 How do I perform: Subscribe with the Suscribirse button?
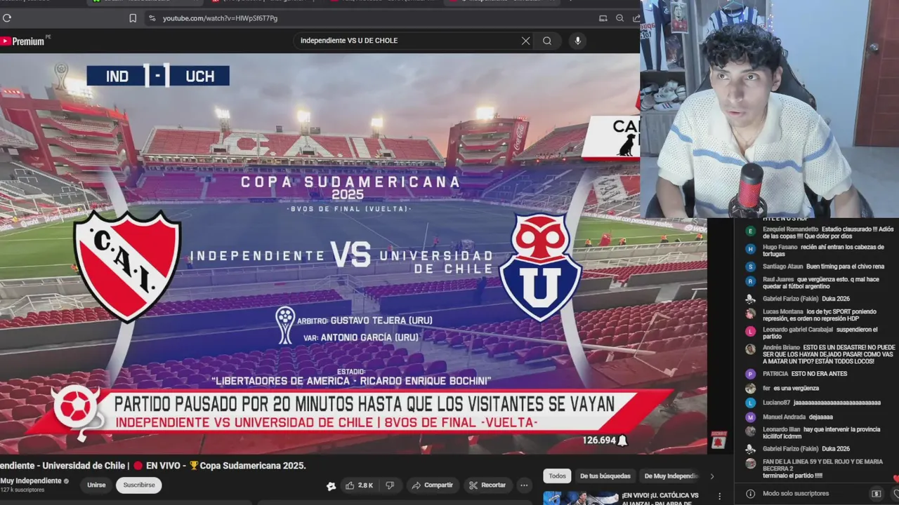[x=139, y=485]
